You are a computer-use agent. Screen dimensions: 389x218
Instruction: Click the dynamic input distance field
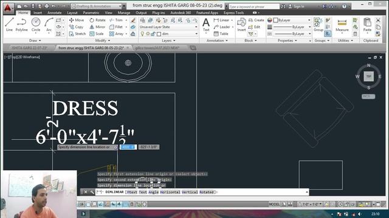tap(128, 147)
